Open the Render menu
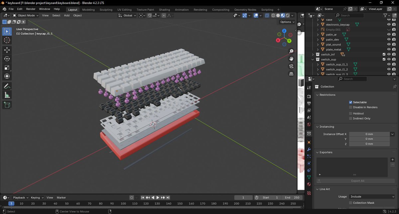This screenshot has height=214, width=399. [31, 9]
